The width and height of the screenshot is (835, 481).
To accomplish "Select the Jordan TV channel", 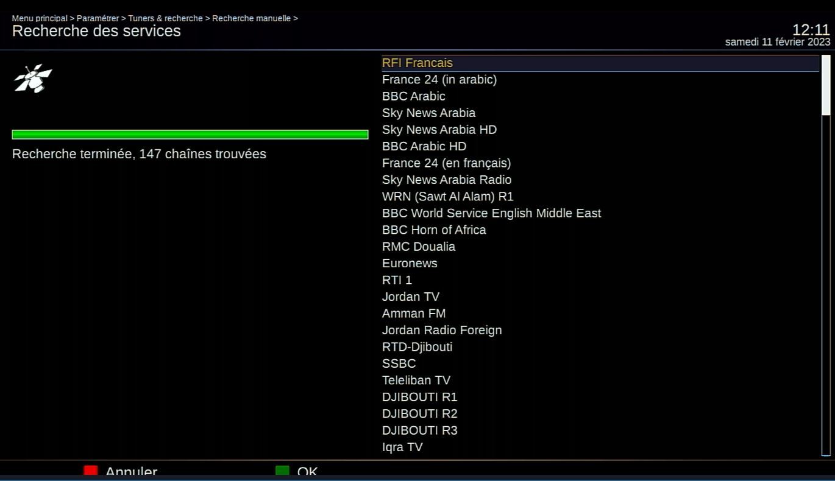I will click(x=600, y=297).
